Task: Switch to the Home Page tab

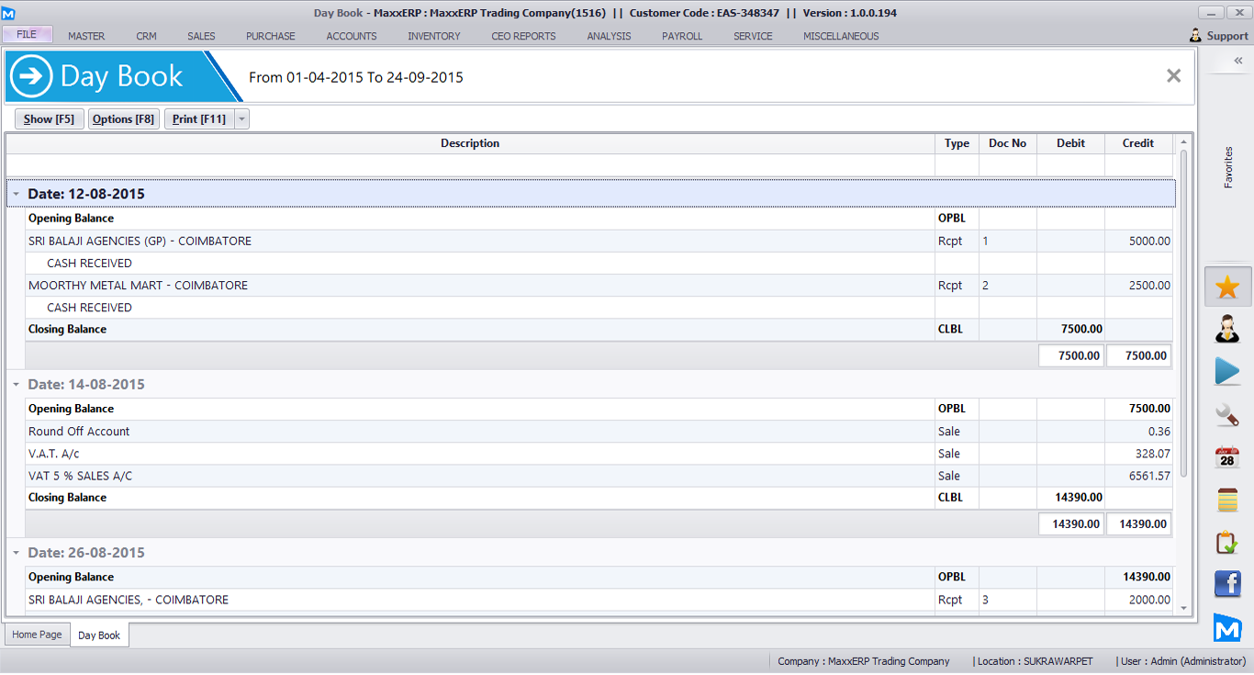Action: tap(38, 635)
